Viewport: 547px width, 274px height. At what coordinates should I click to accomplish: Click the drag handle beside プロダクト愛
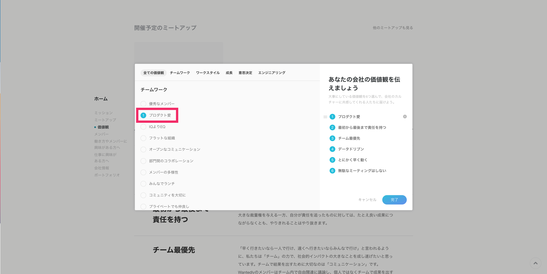[325, 117]
